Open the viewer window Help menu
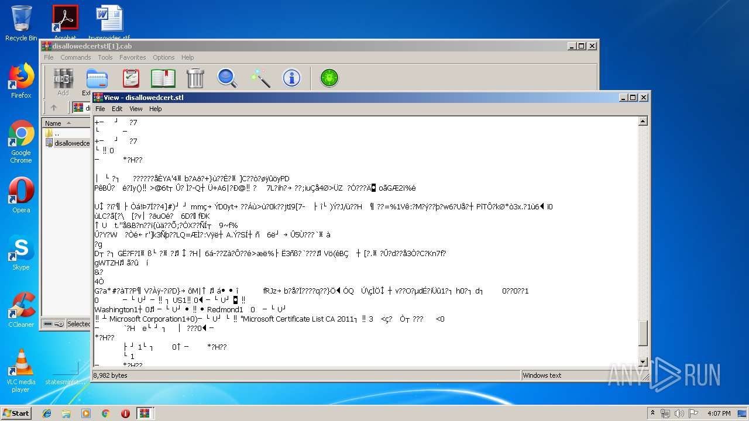The width and height of the screenshot is (749, 421). click(155, 109)
